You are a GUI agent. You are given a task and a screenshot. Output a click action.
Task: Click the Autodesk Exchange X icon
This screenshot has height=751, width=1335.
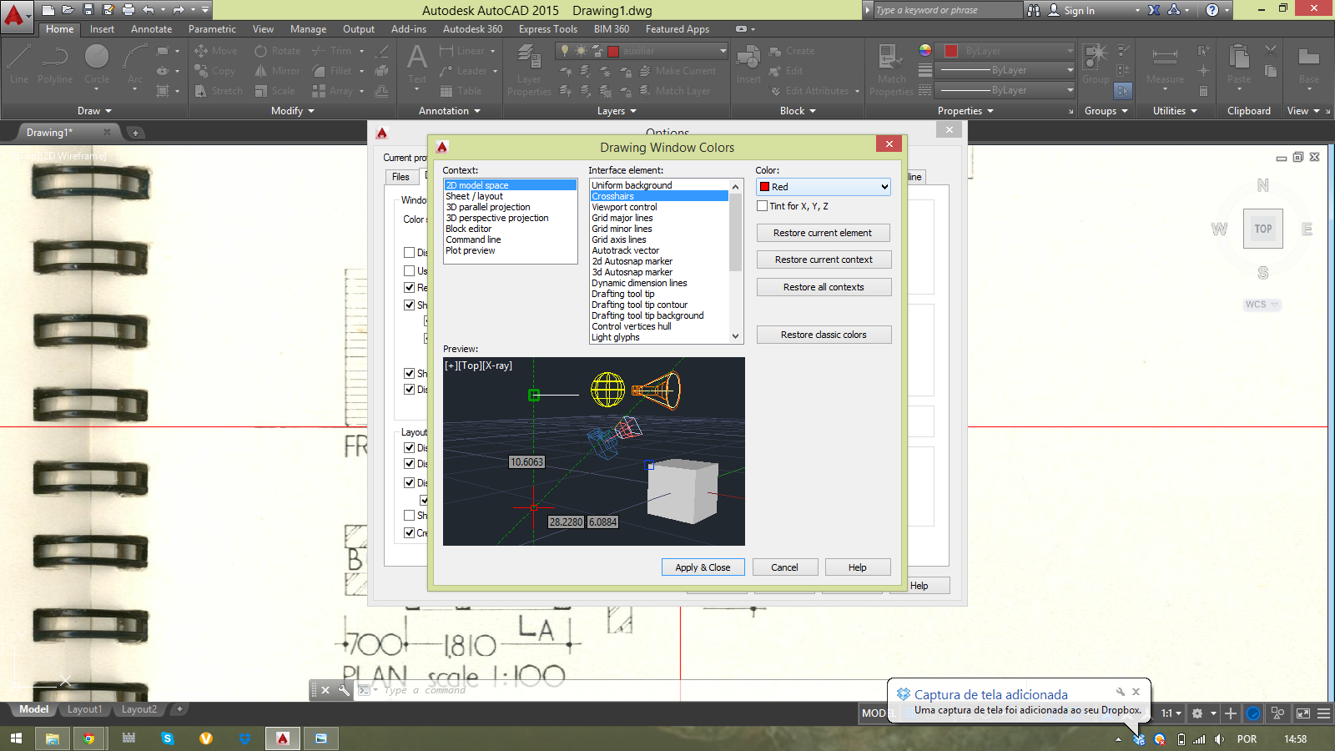[1154, 10]
